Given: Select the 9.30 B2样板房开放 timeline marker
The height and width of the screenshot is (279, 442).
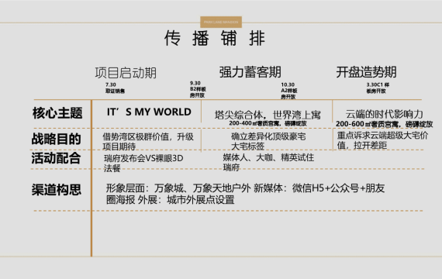Looking at the screenshot, I should click(198, 89).
